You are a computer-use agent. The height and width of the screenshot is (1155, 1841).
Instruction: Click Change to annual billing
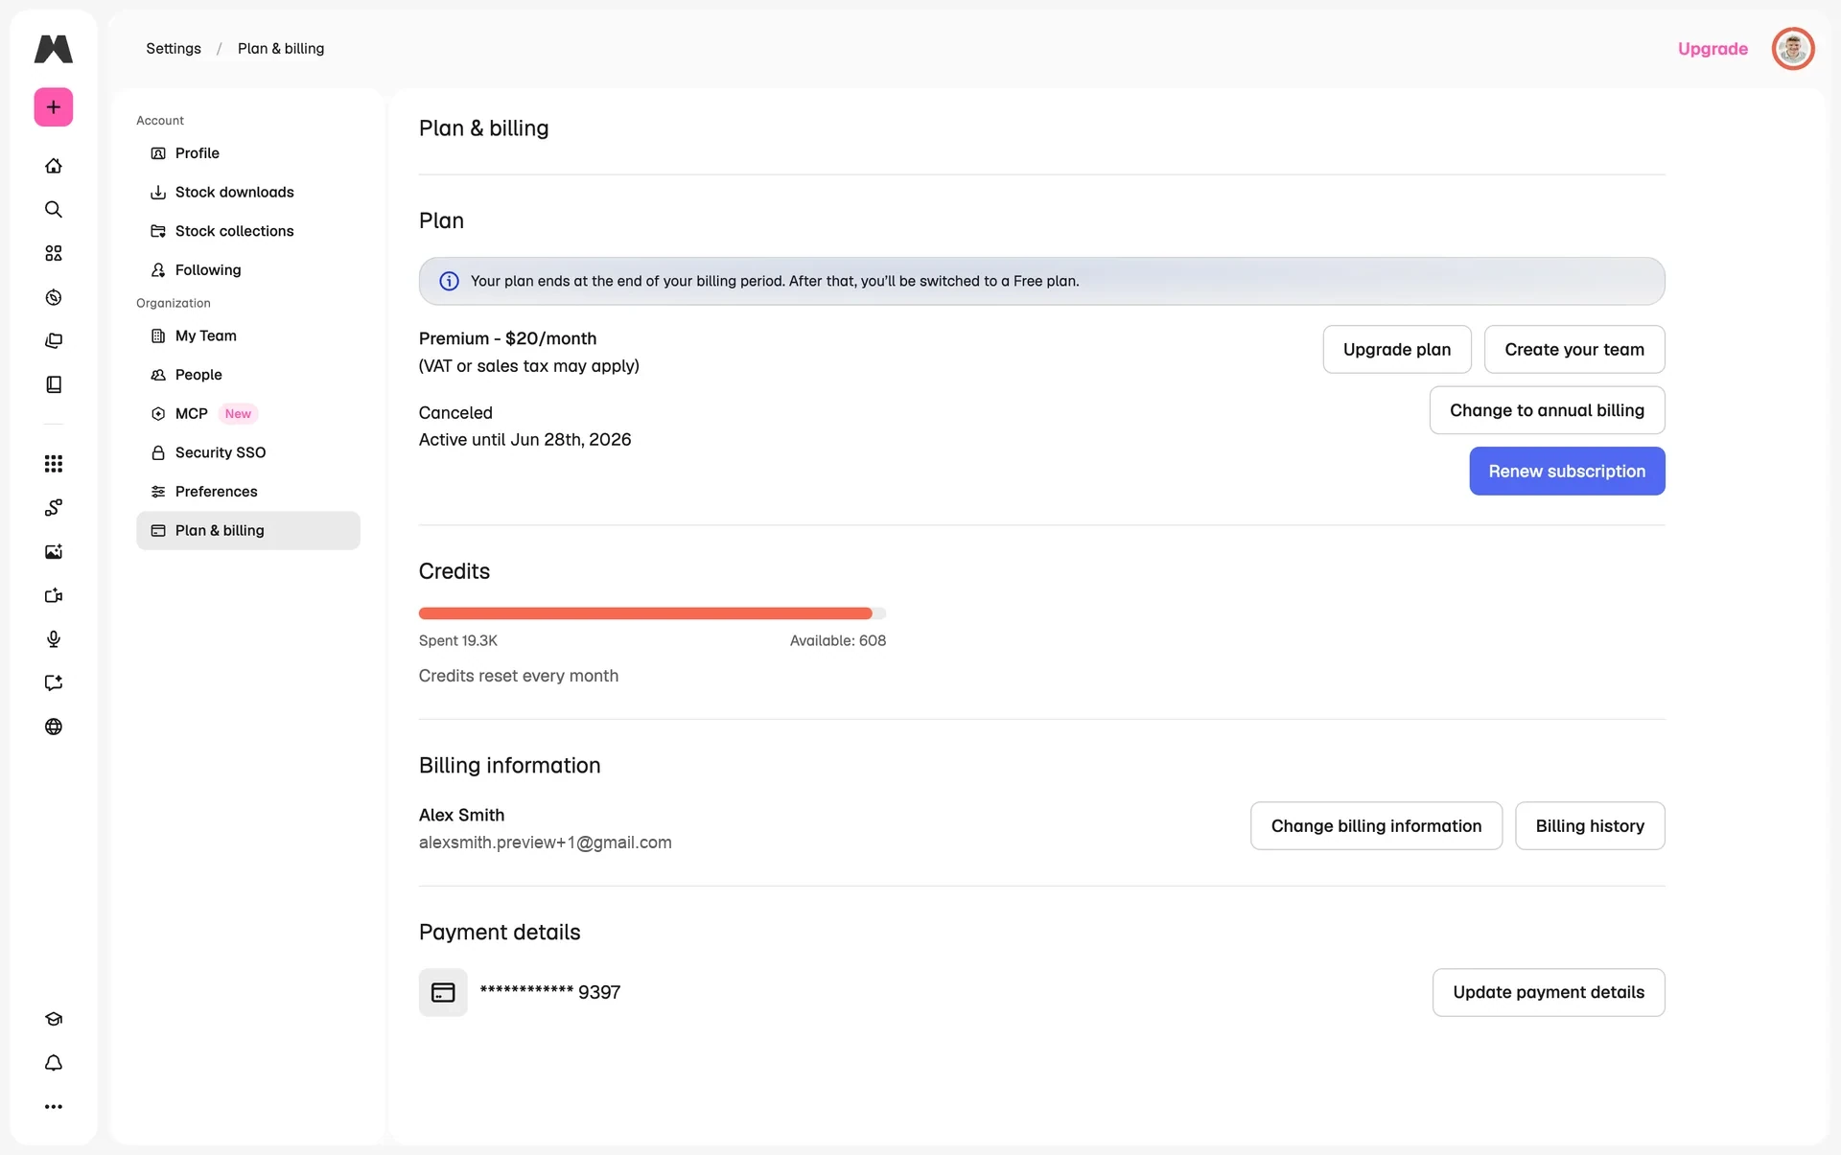1547,410
